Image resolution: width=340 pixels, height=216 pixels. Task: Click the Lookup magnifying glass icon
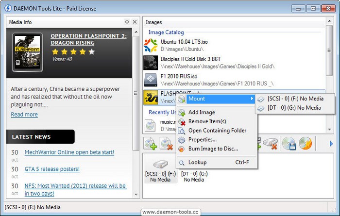182,163
